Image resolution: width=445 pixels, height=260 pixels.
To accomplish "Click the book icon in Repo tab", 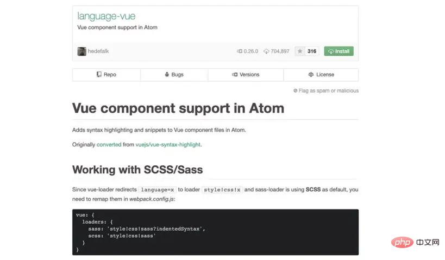I will point(99,74).
